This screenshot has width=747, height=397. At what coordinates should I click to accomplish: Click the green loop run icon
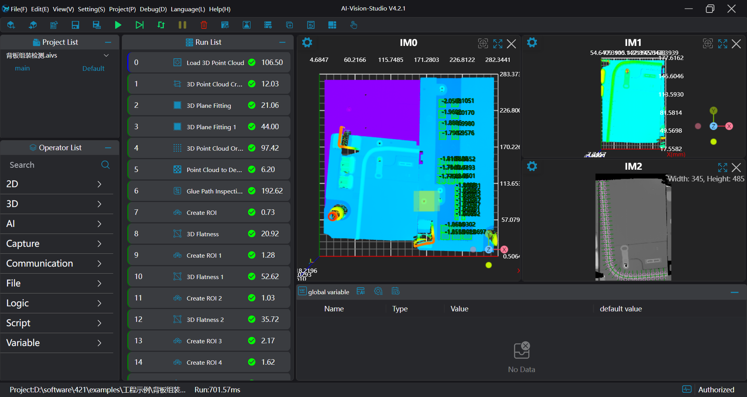[161, 25]
